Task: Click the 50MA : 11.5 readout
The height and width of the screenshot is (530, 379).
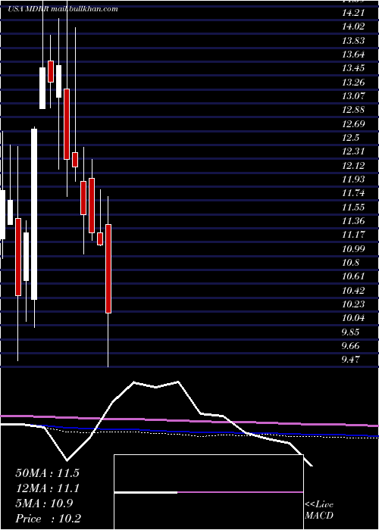Action: click(47, 473)
